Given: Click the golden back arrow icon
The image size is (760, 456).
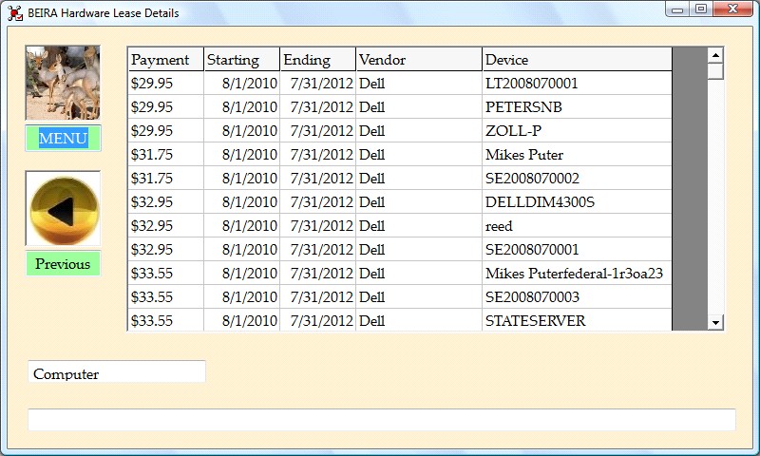Looking at the screenshot, I should click(63, 209).
